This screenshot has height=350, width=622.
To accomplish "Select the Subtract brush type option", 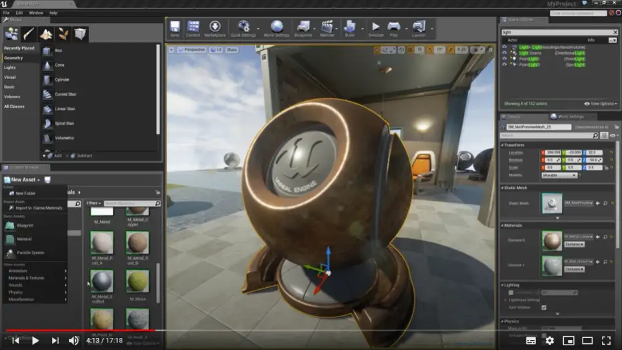I will (82, 156).
